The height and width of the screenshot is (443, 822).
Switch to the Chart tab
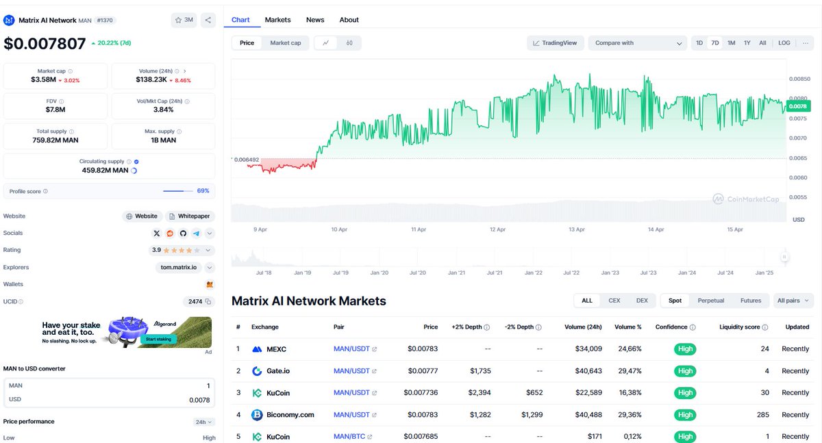pyautogui.click(x=240, y=20)
